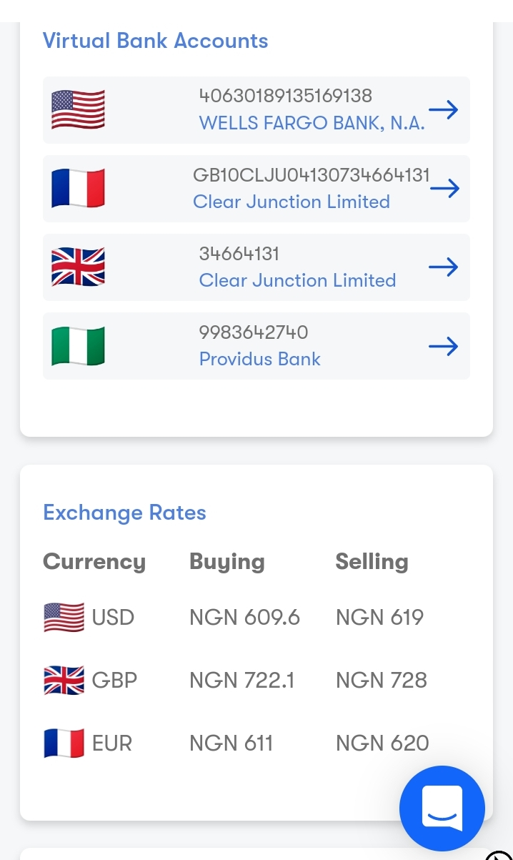Image resolution: width=513 pixels, height=860 pixels.
Task: Click the Exchange Rates heading
Action: (x=124, y=513)
